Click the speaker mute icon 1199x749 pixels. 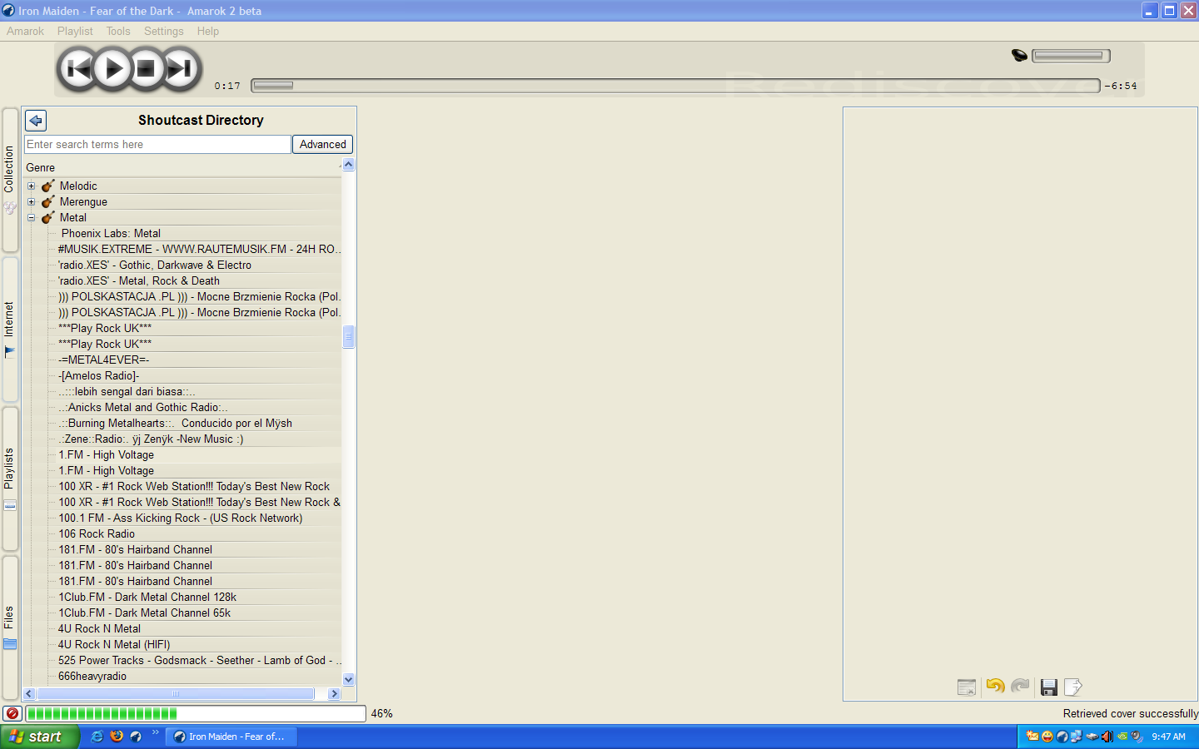tap(1019, 56)
